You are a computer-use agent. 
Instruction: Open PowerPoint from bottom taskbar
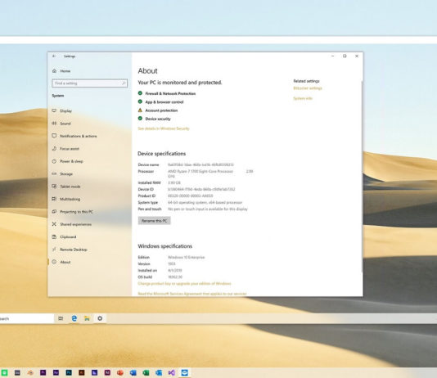120,372
